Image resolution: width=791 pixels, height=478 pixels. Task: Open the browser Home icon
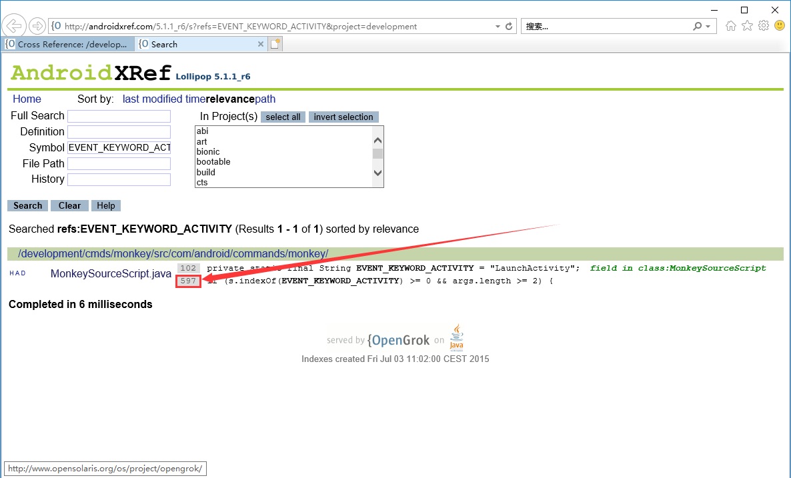[x=730, y=26]
